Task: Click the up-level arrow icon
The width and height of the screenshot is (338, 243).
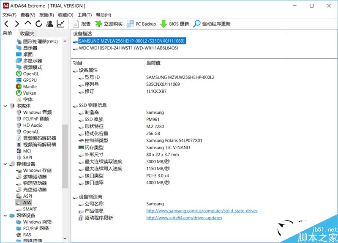Action: (x=28, y=23)
